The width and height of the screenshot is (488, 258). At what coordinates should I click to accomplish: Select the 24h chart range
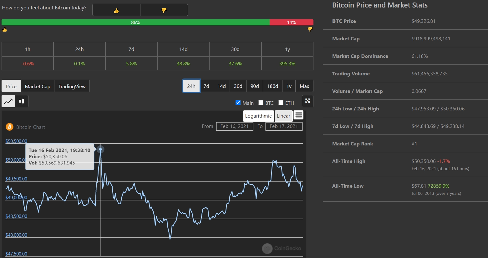191,86
